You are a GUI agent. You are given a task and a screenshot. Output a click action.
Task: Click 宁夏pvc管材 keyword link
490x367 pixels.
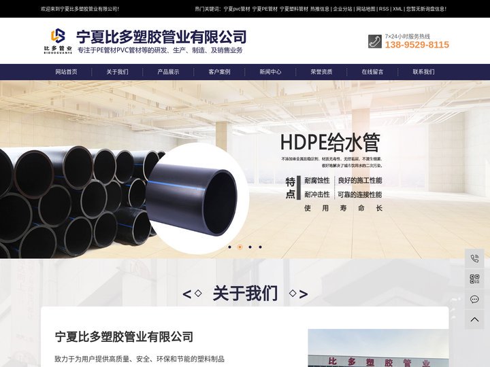[237, 9]
